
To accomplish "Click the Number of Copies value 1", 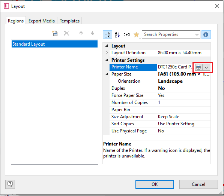I will (x=159, y=102).
